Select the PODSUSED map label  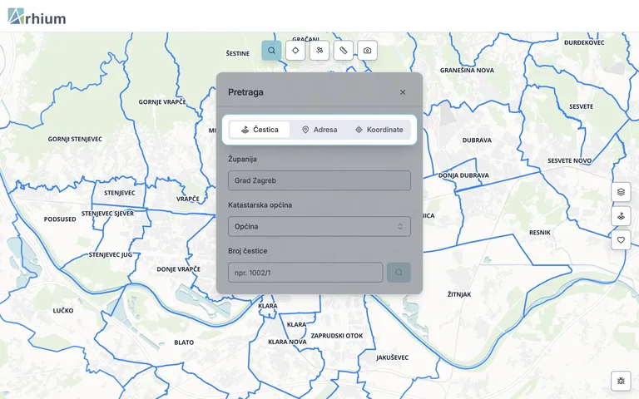(x=60, y=219)
